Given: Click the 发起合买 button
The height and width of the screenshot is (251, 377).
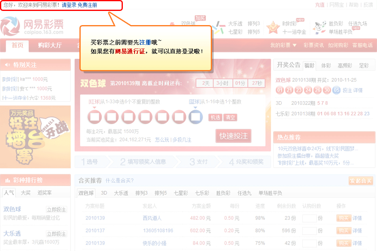Looking at the screenshot, I should (360, 181).
